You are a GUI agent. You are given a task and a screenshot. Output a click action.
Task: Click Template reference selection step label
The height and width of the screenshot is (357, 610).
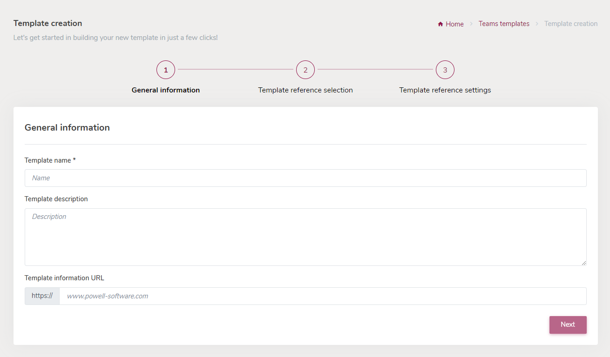(305, 90)
